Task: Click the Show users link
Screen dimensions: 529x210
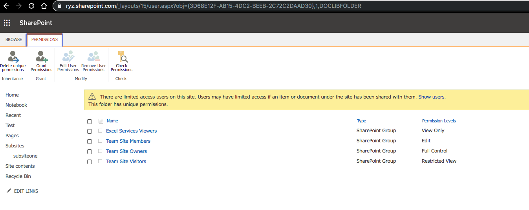Action: point(431,97)
